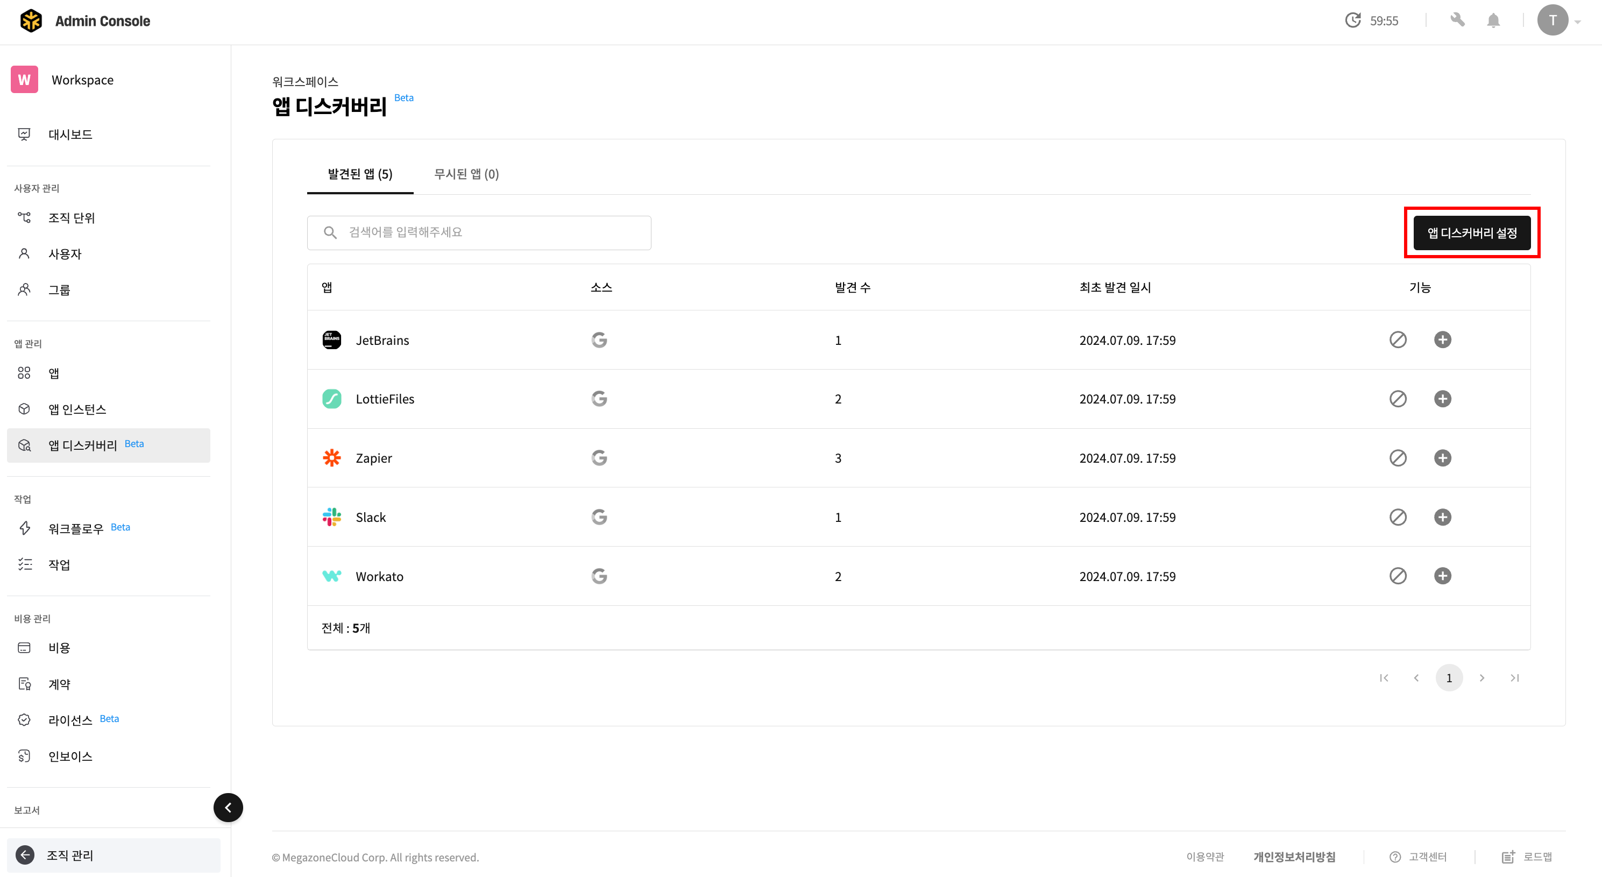Viewport: 1602px width, 877px height.
Task: Open the 고객센터 link
Action: click(x=1418, y=857)
